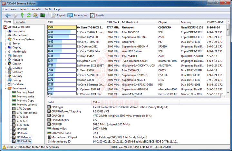The height and width of the screenshot is (151, 232).
Task: Sort by the Chipset column header
Action: click(x=168, y=22)
